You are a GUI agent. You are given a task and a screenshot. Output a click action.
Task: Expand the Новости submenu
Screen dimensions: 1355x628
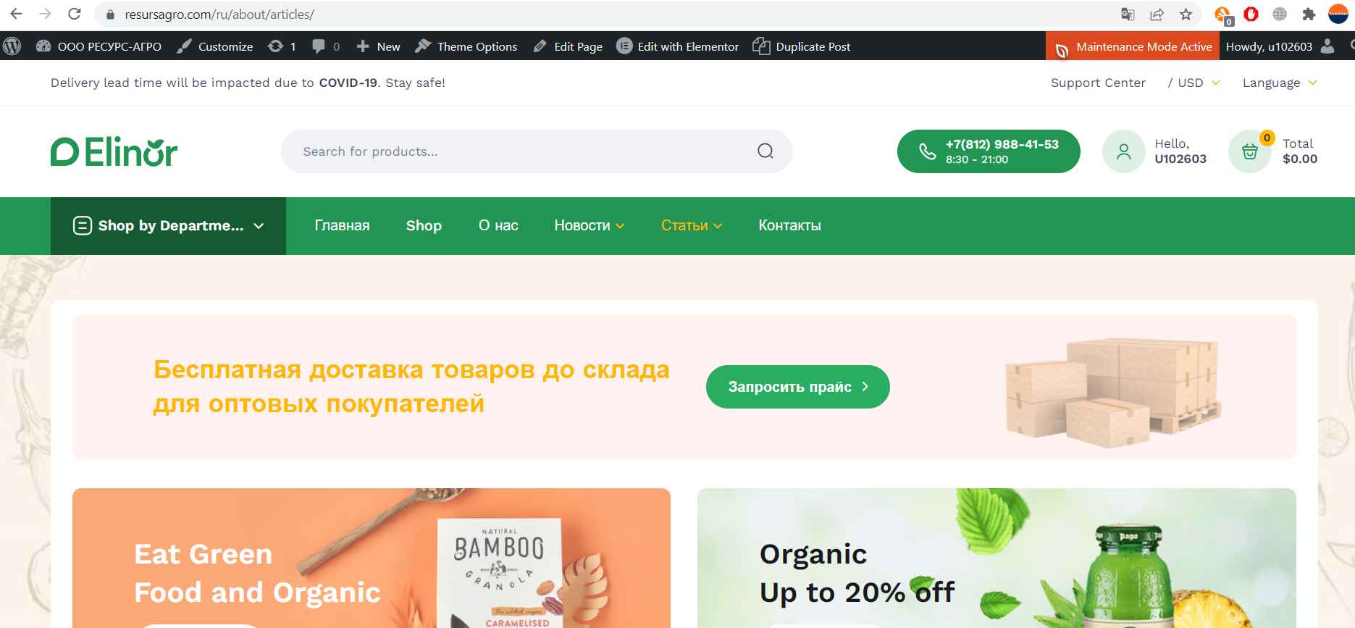tap(589, 225)
